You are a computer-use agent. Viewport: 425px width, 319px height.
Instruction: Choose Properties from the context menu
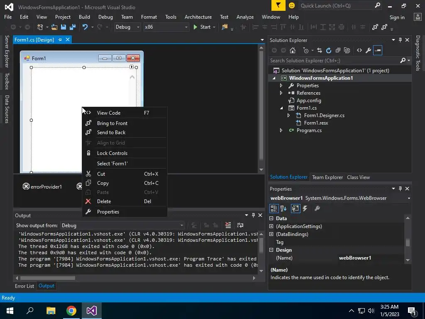tap(125, 212)
